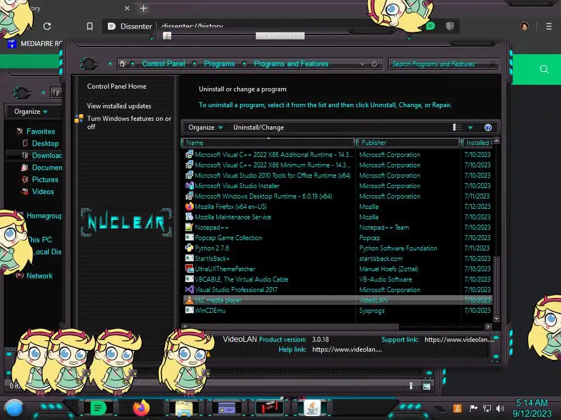Reload the browser page
This screenshot has height=420, width=561.
[x=47, y=26]
